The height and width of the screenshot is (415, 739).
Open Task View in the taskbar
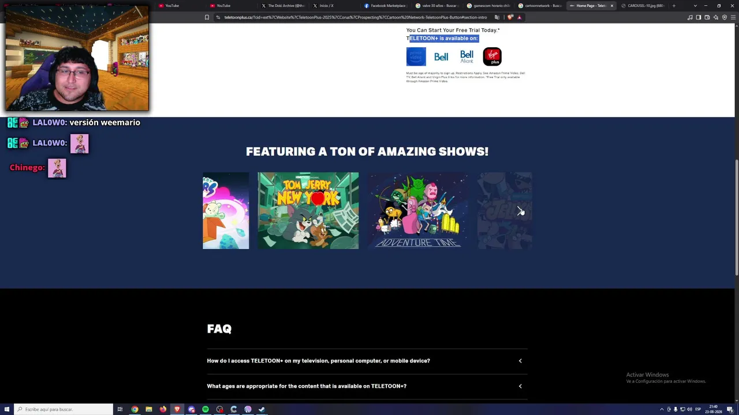(x=120, y=409)
